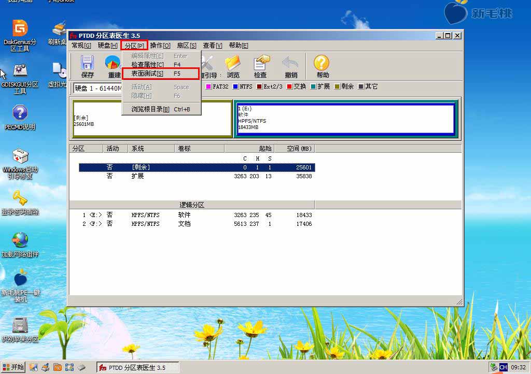This screenshot has height=374, width=531.
Task: Open the 常规[G] menu
Action: [81, 46]
